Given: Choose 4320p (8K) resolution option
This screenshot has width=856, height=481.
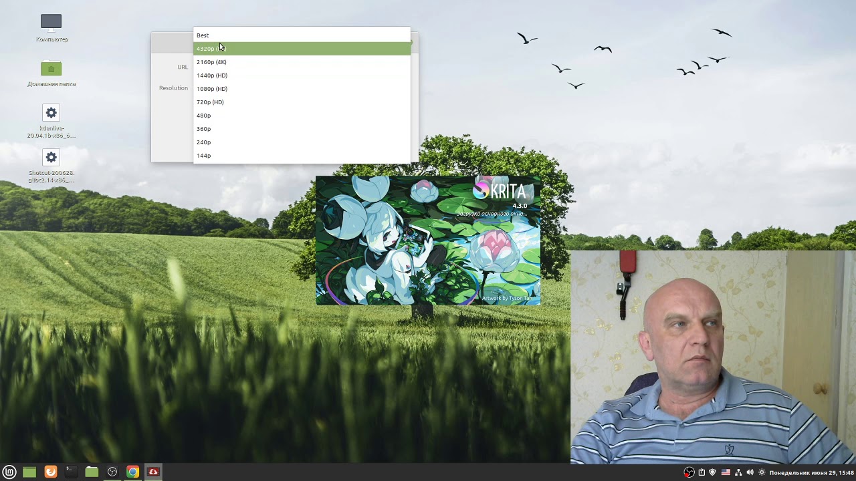Looking at the screenshot, I should pyautogui.click(x=302, y=49).
